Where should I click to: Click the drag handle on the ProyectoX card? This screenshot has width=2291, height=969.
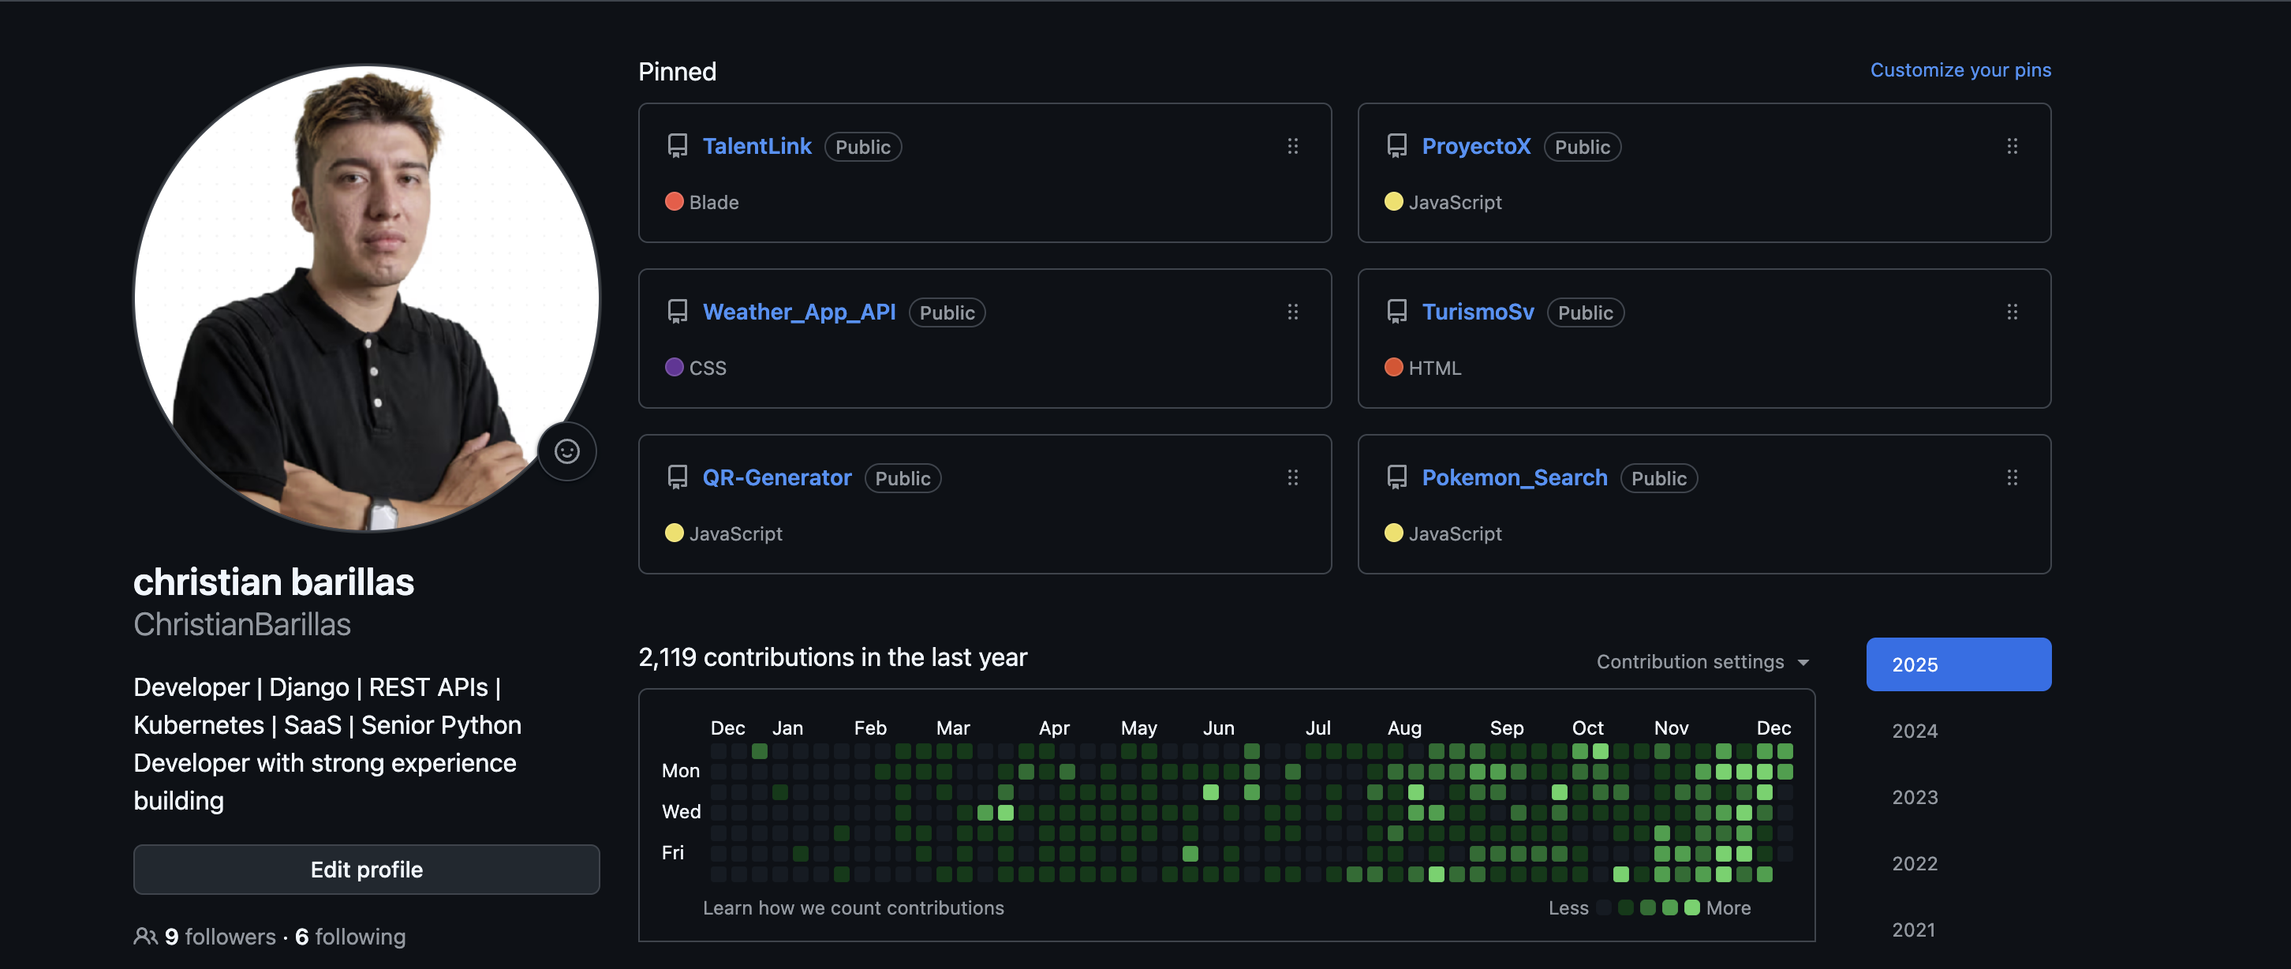click(x=2013, y=146)
